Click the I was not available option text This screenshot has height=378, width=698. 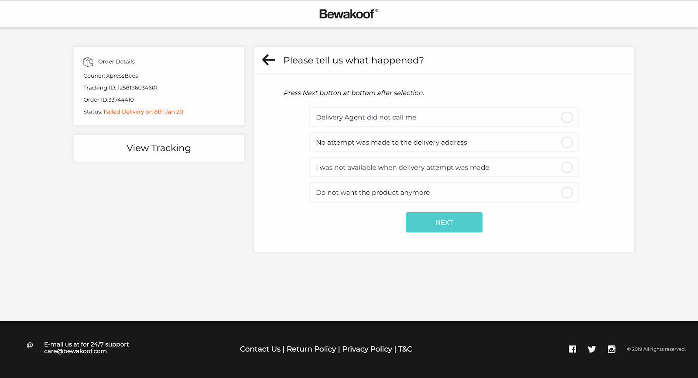(x=403, y=167)
